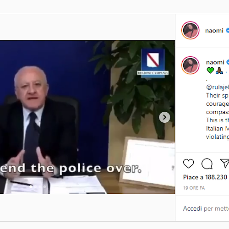Open the naomi username in the caption
This screenshot has width=229, height=229.
[215, 62]
